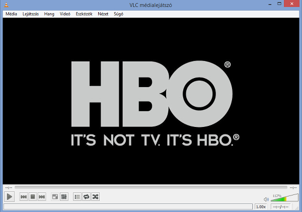Mute audio via the speaker icon
This screenshot has width=302, height=212.
click(266, 199)
